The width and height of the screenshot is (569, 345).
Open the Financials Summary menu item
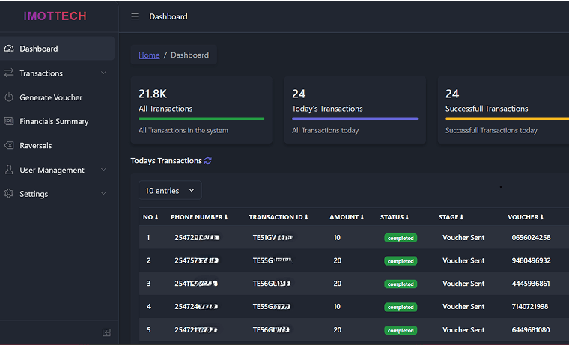point(58,121)
